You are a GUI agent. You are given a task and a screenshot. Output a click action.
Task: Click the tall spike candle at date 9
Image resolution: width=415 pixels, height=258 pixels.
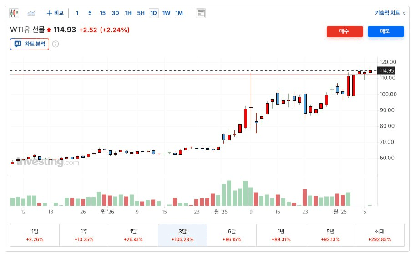pyautogui.click(x=251, y=108)
